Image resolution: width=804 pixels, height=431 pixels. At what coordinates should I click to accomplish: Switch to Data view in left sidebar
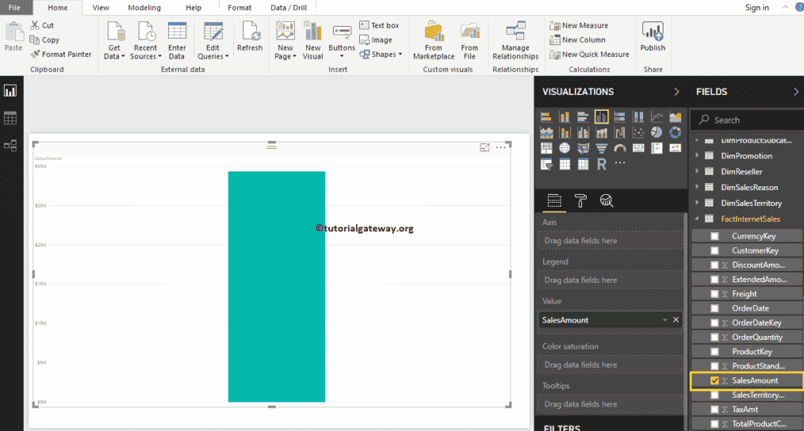pos(10,118)
